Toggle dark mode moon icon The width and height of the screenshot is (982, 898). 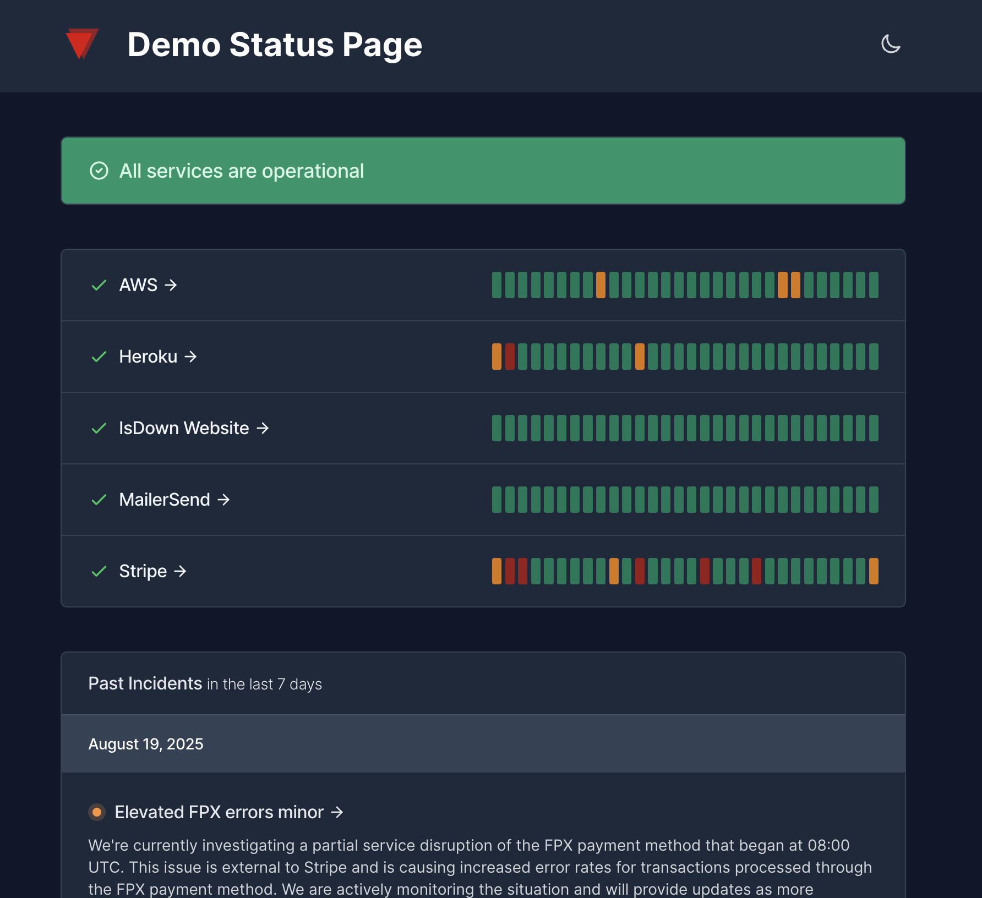(890, 44)
